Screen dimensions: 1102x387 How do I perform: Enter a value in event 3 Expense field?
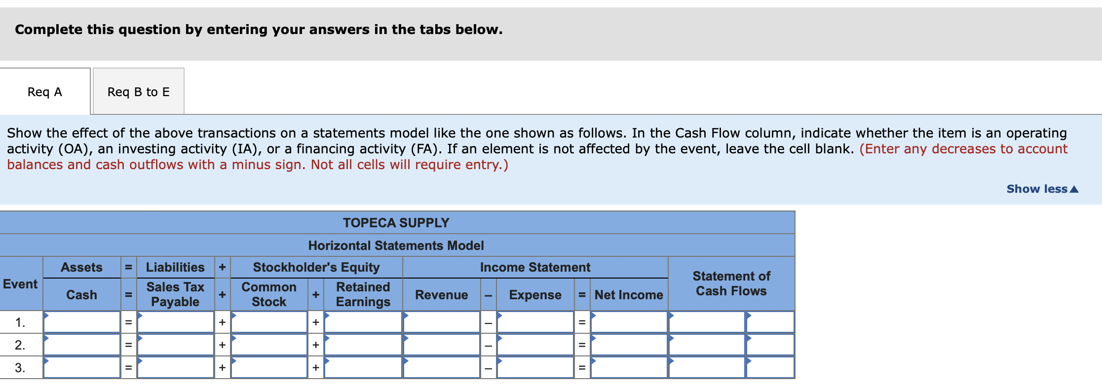(535, 367)
